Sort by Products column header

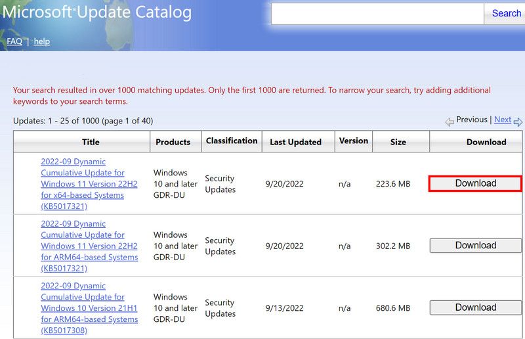(x=176, y=141)
